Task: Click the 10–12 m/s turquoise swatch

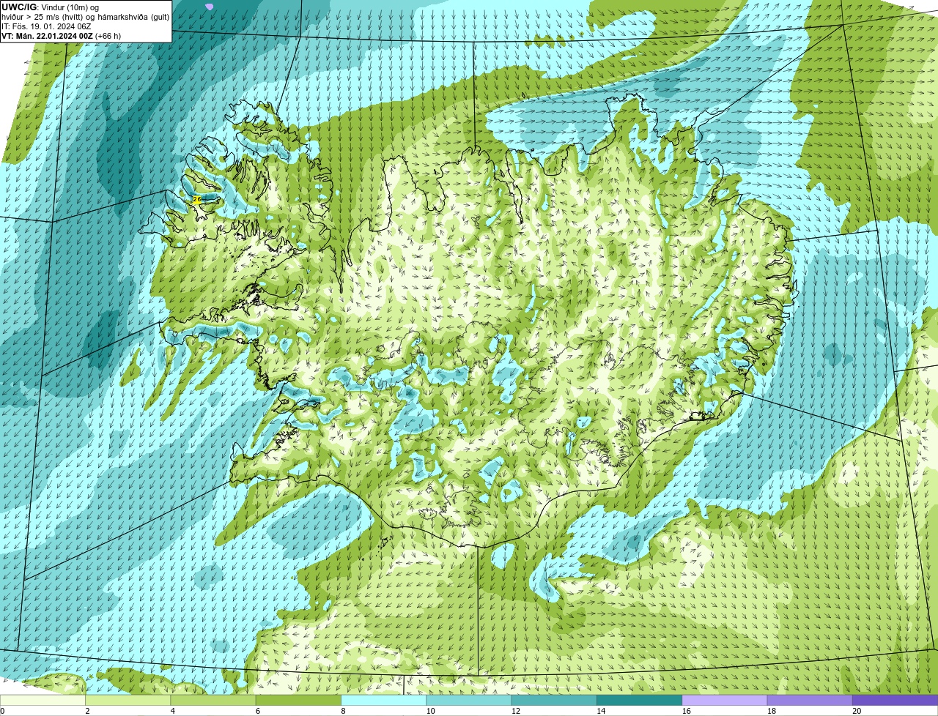Action: pos(469,700)
